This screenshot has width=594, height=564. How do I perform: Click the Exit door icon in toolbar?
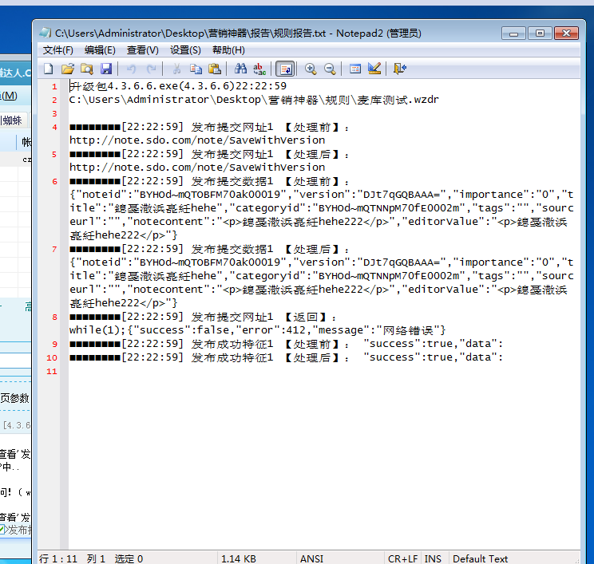[x=400, y=69]
